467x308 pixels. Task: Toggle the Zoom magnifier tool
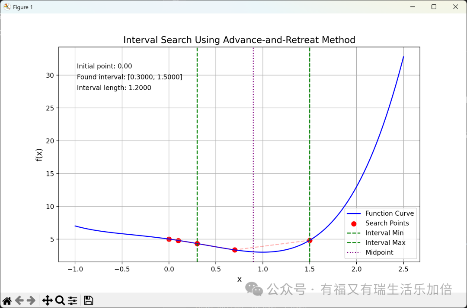60,301
